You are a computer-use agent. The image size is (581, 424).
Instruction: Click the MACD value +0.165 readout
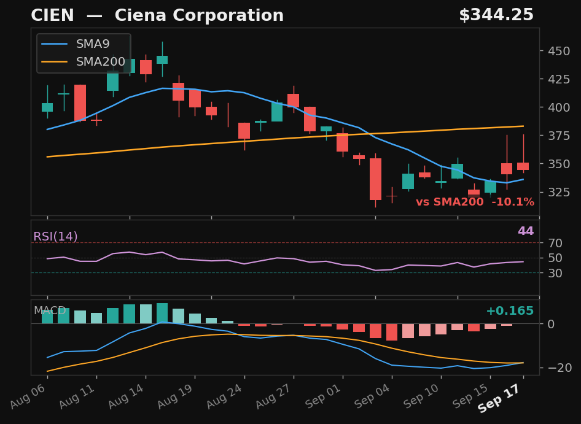(510, 311)
